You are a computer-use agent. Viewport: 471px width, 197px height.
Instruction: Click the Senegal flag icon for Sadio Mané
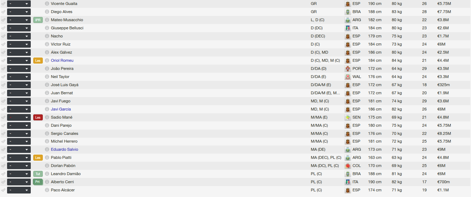(x=348, y=117)
